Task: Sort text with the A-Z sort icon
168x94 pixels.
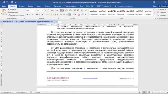Action: point(82,10)
